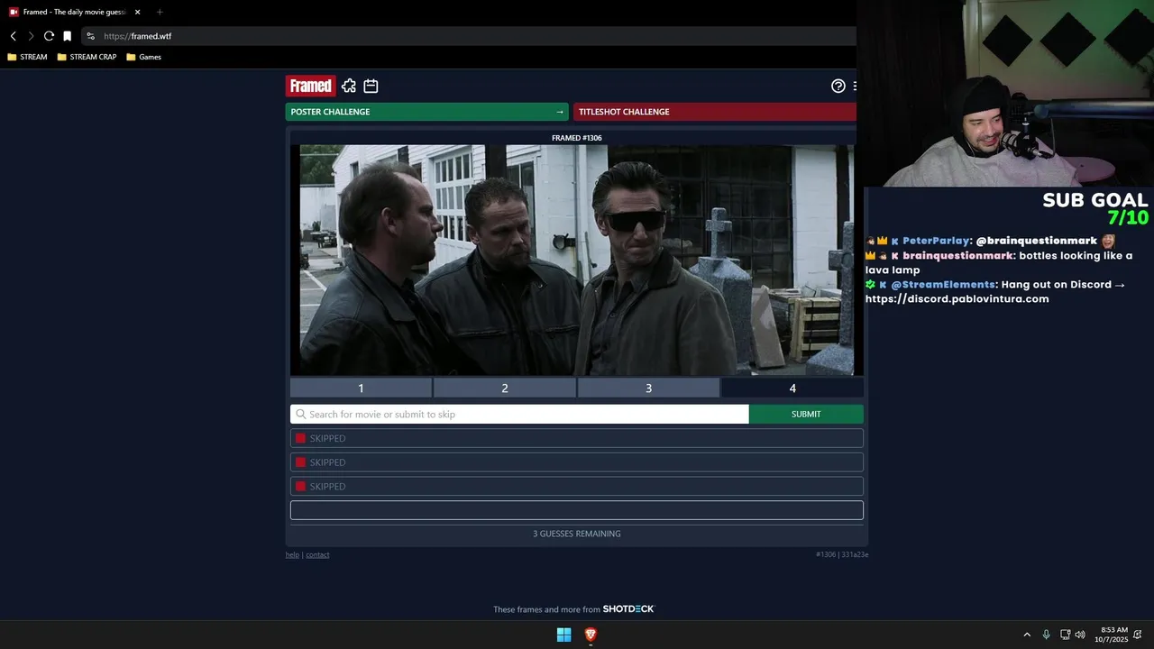Open the STREAM CRAP bookmarks folder
This screenshot has width=1154, height=649.
pyautogui.click(x=87, y=57)
